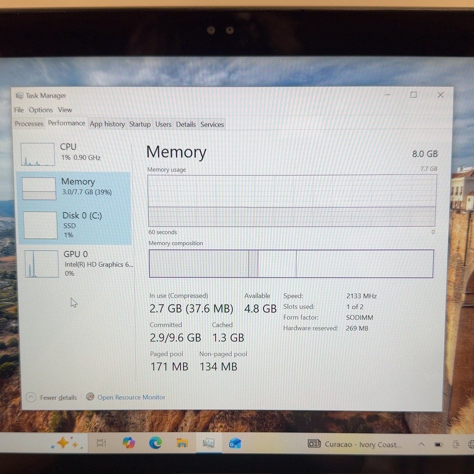Click the GPU 0 mini graph thumbnail

click(42, 264)
